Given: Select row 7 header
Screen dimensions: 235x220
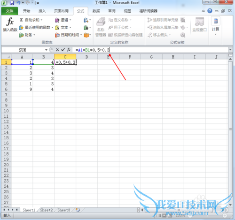Looking at the screenshot, I should (6, 95).
